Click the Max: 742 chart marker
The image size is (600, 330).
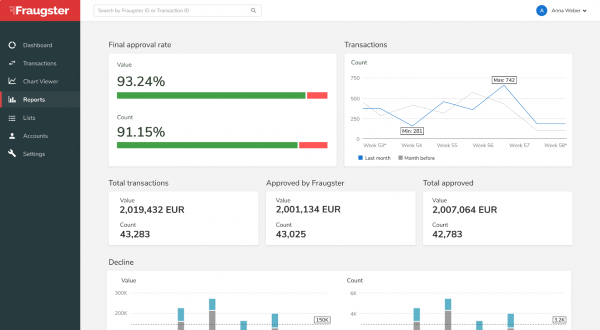pos(504,80)
